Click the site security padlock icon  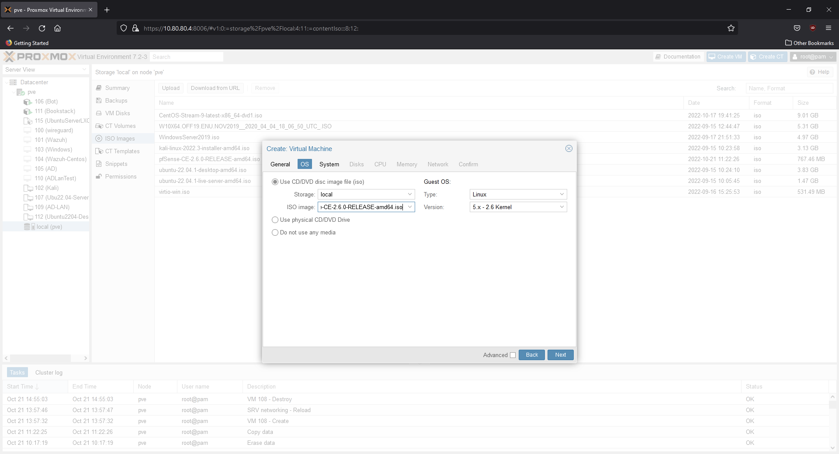(x=135, y=28)
